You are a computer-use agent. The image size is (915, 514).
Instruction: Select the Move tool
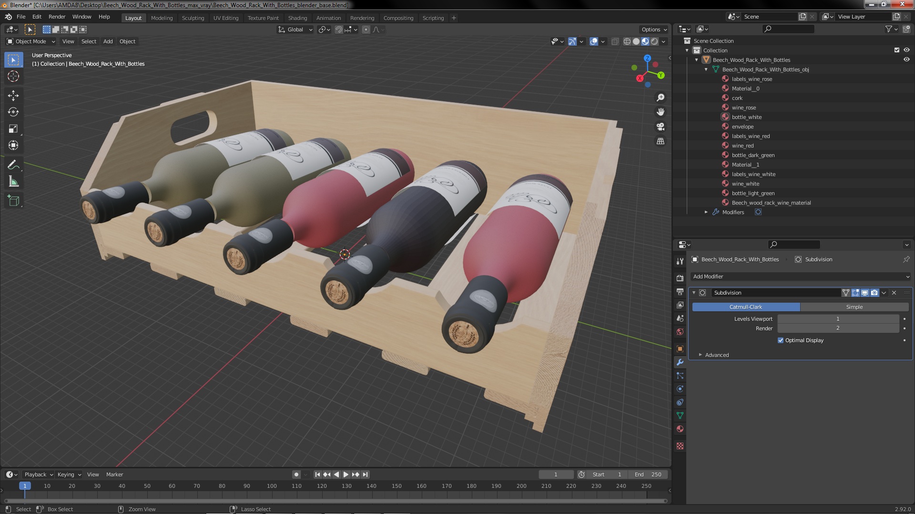pos(13,95)
